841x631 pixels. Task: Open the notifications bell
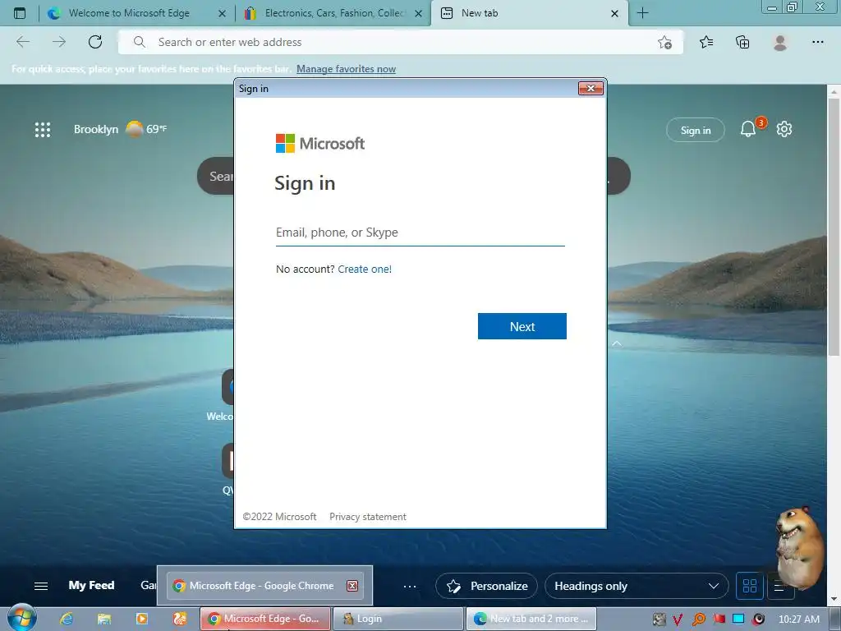click(747, 129)
